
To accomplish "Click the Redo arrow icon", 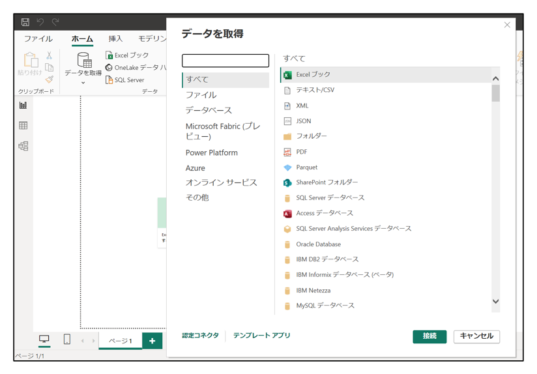I will click(x=55, y=22).
